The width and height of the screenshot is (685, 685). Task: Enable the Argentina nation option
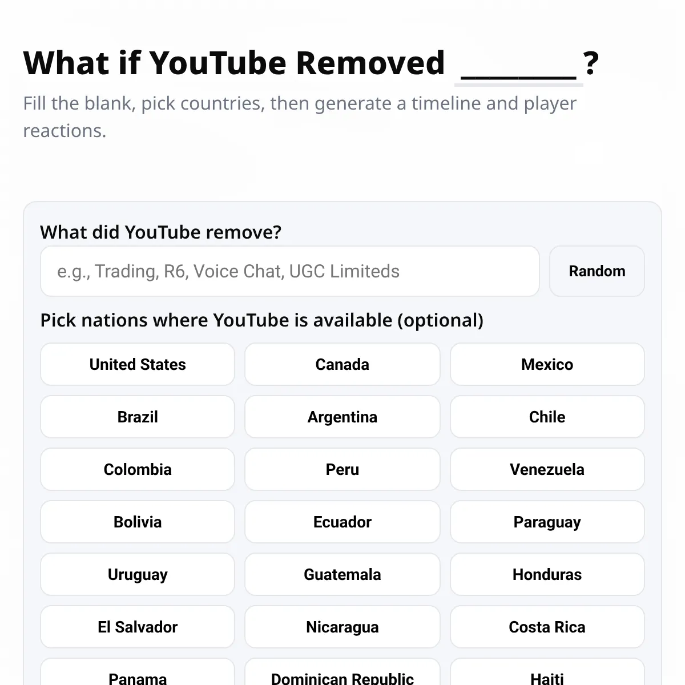342,417
